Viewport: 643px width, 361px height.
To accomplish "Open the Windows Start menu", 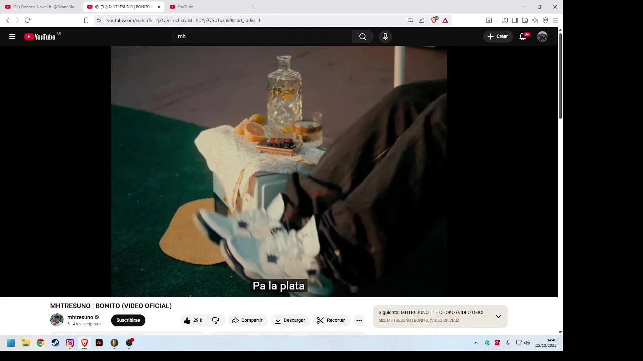I will [x=11, y=343].
